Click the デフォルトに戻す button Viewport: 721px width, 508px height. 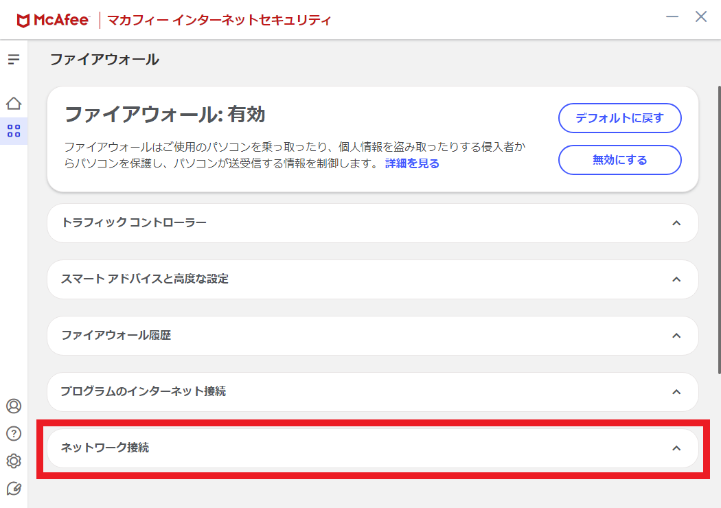click(x=620, y=118)
